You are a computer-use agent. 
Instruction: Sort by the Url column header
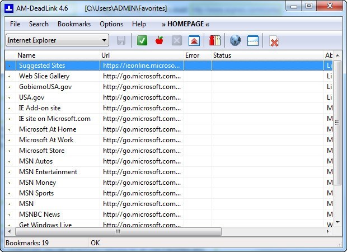142,55
